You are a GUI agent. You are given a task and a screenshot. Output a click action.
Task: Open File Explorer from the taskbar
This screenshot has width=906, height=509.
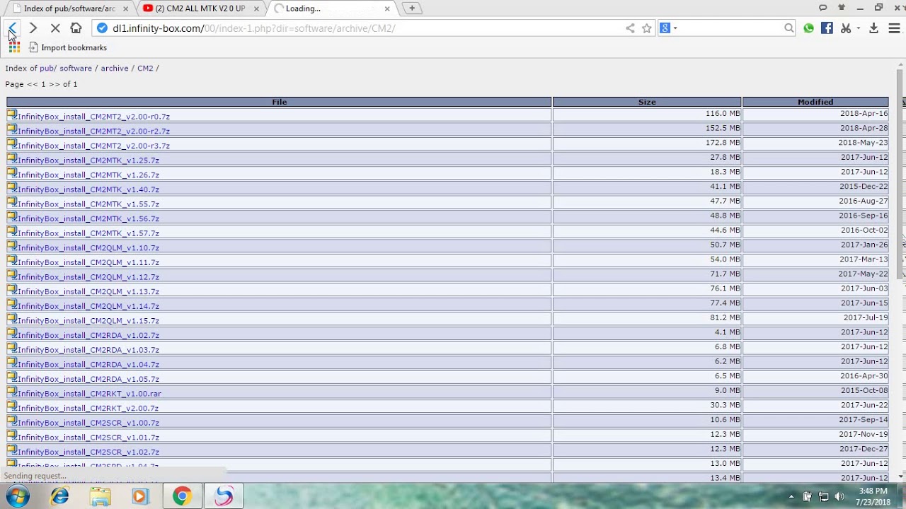tap(101, 496)
